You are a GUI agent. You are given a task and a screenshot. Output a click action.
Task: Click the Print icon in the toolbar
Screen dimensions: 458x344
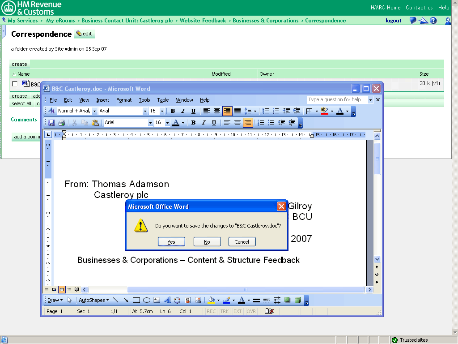(61, 123)
